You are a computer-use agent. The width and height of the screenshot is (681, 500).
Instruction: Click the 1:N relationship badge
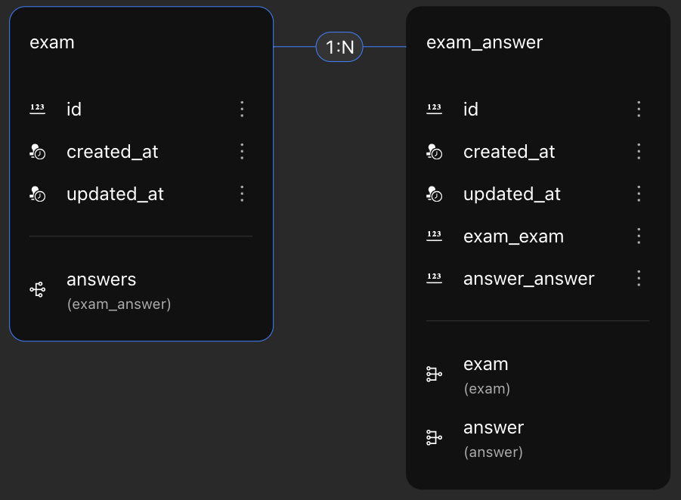pos(339,47)
